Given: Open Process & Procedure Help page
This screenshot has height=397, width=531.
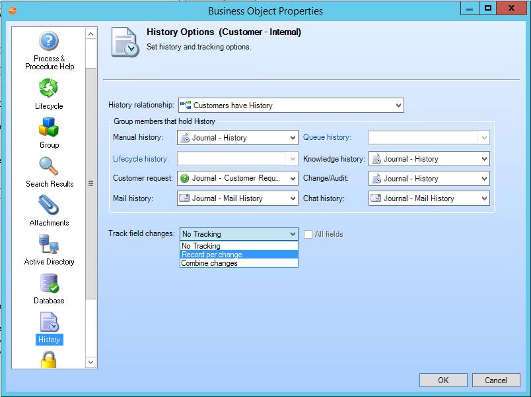Looking at the screenshot, I should click(x=50, y=51).
